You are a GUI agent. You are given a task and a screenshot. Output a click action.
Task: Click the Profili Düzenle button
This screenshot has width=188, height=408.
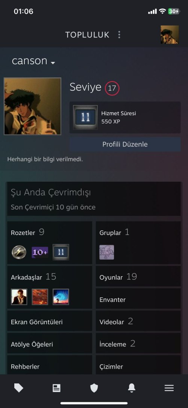(125, 144)
